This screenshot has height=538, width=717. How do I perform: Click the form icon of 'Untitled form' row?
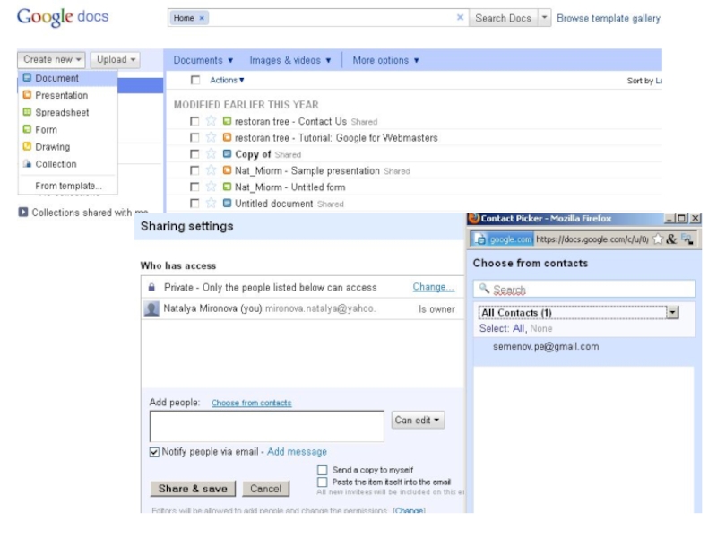coord(227,187)
